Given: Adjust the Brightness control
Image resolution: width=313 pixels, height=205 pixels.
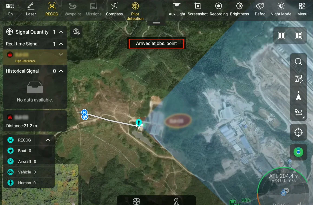Looking at the screenshot, I should coord(239,9).
